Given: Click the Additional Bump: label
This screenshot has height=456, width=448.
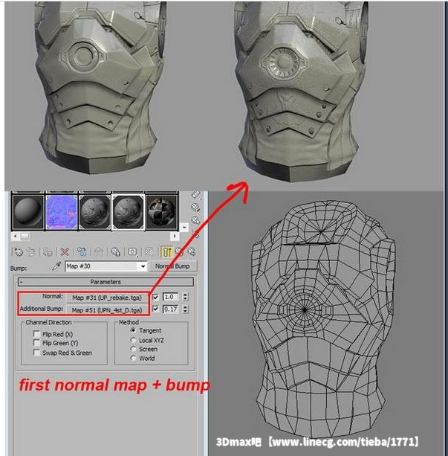Looking at the screenshot, I should click(42, 309).
